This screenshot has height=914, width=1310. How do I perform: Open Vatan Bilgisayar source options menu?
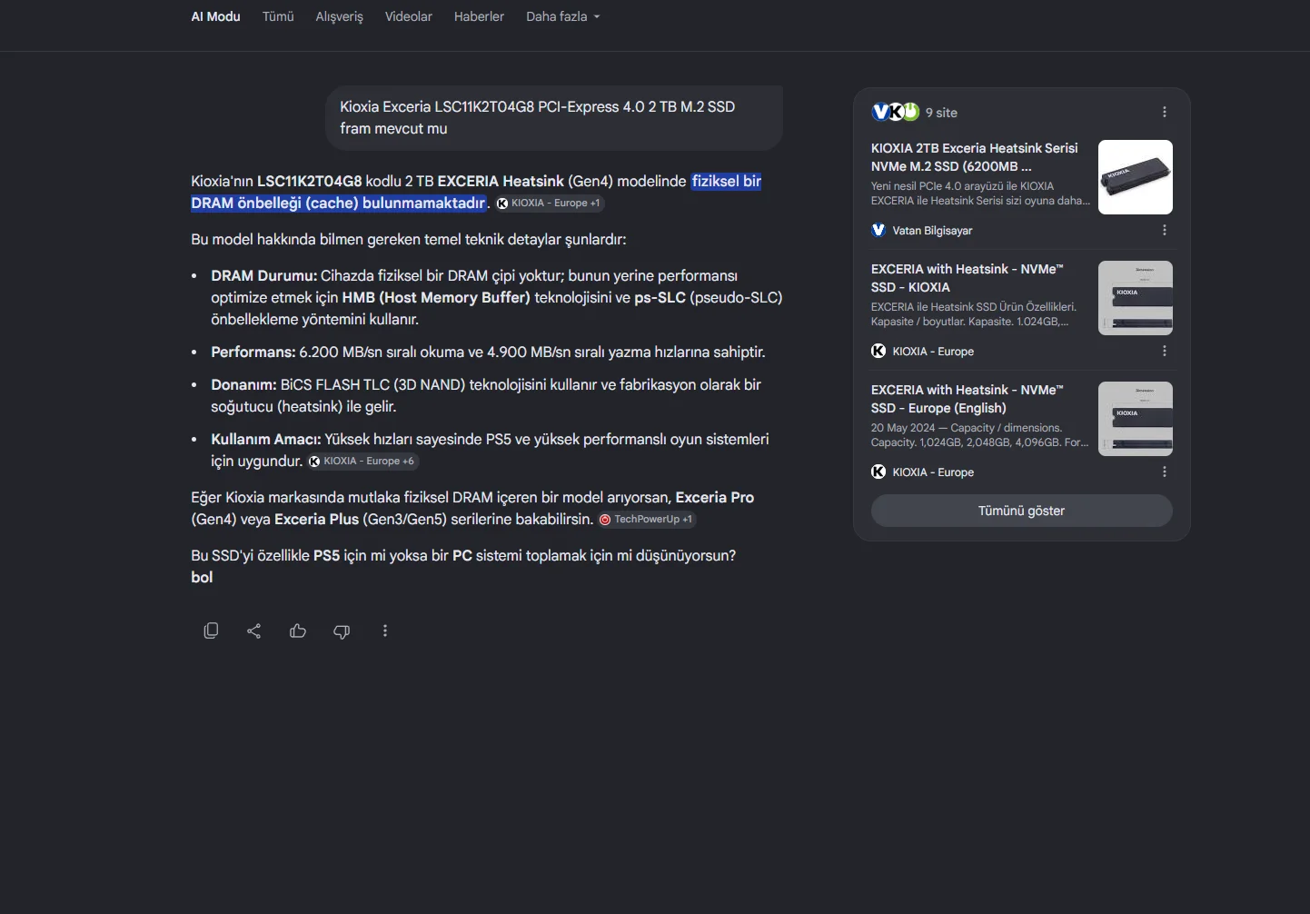point(1165,230)
